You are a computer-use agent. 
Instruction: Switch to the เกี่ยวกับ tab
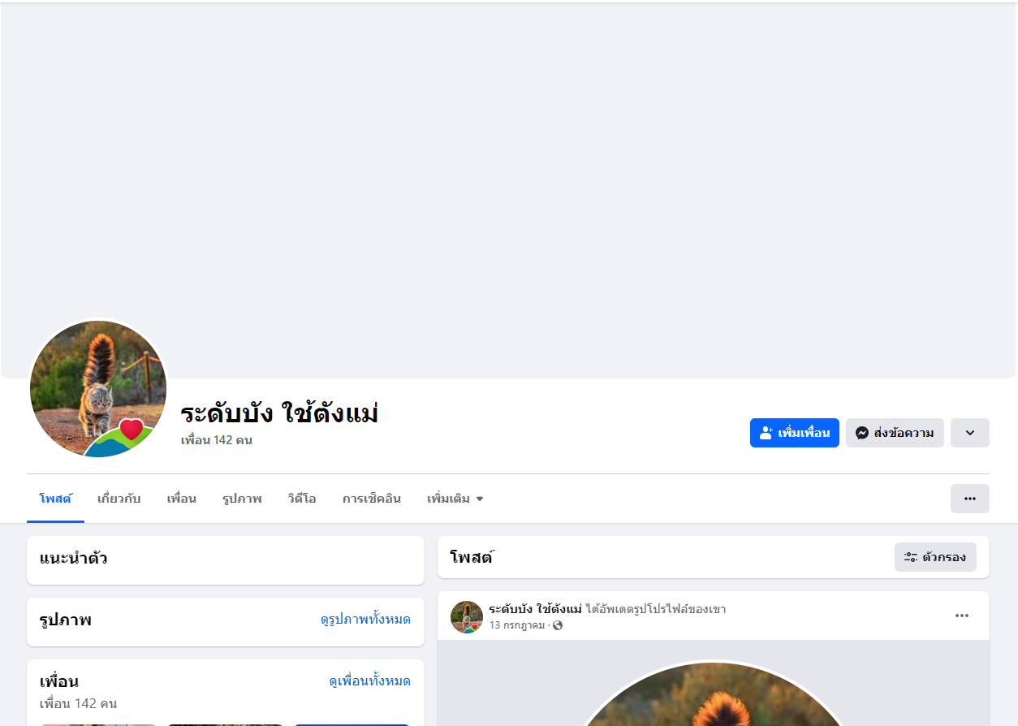point(119,499)
